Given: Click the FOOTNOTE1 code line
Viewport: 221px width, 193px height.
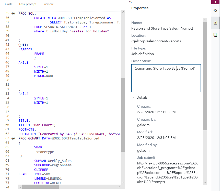Looking at the screenshot, I should coord(70,134).
